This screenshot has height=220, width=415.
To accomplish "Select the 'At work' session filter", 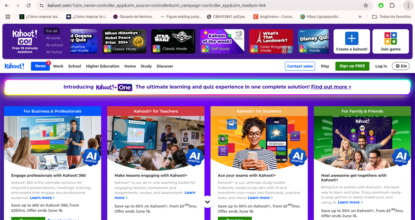I will point(53,38).
